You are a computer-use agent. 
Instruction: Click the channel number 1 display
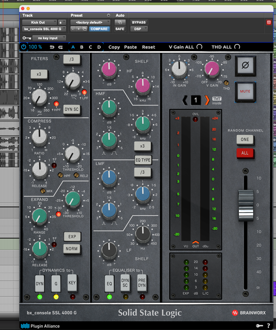(x=196, y=100)
